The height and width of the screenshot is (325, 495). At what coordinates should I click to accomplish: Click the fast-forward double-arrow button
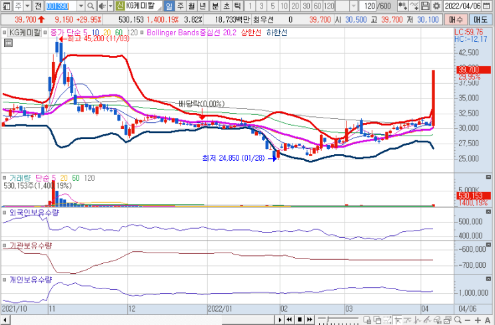(310, 320)
